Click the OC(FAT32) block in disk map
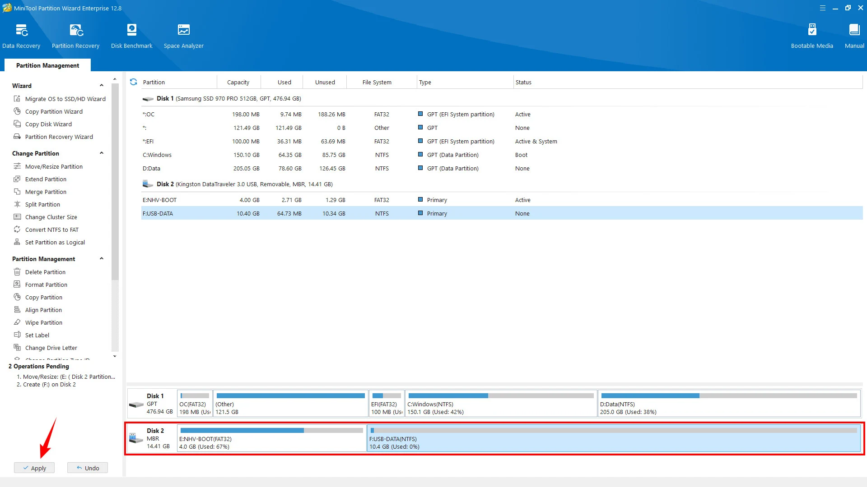The width and height of the screenshot is (867, 487). click(195, 404)
